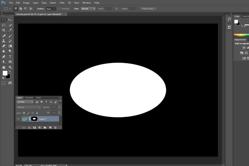Create a new adjustment layer button
This screenshot has width=249, height=166.
click(x=40, y=128)
